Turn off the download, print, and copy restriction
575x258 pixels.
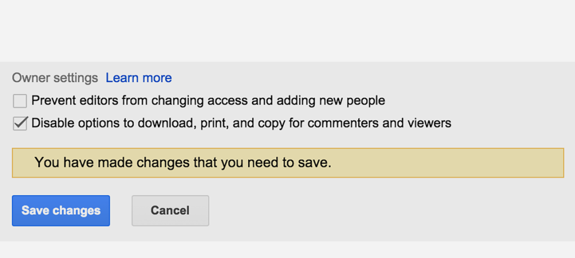click(x=20, y=123)
